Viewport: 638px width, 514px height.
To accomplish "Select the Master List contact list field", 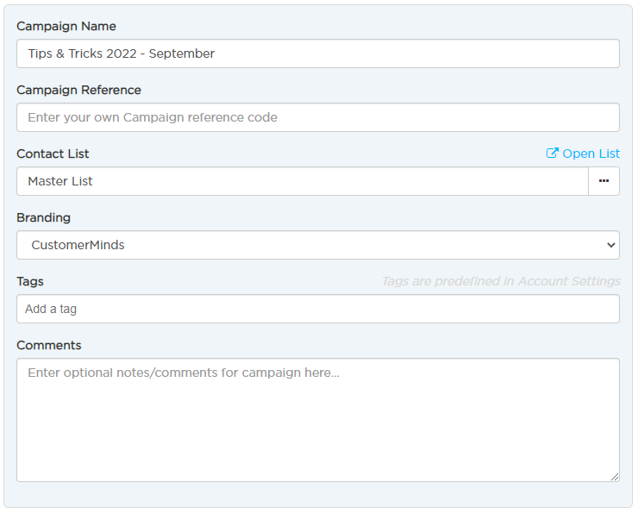I will click(x=303, y=181).
